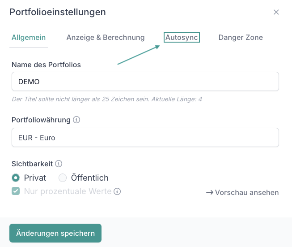This screenshot has height=247, width=292.
Task: Click the Änderungen speichern button
Action: click(x=55, y=233)
